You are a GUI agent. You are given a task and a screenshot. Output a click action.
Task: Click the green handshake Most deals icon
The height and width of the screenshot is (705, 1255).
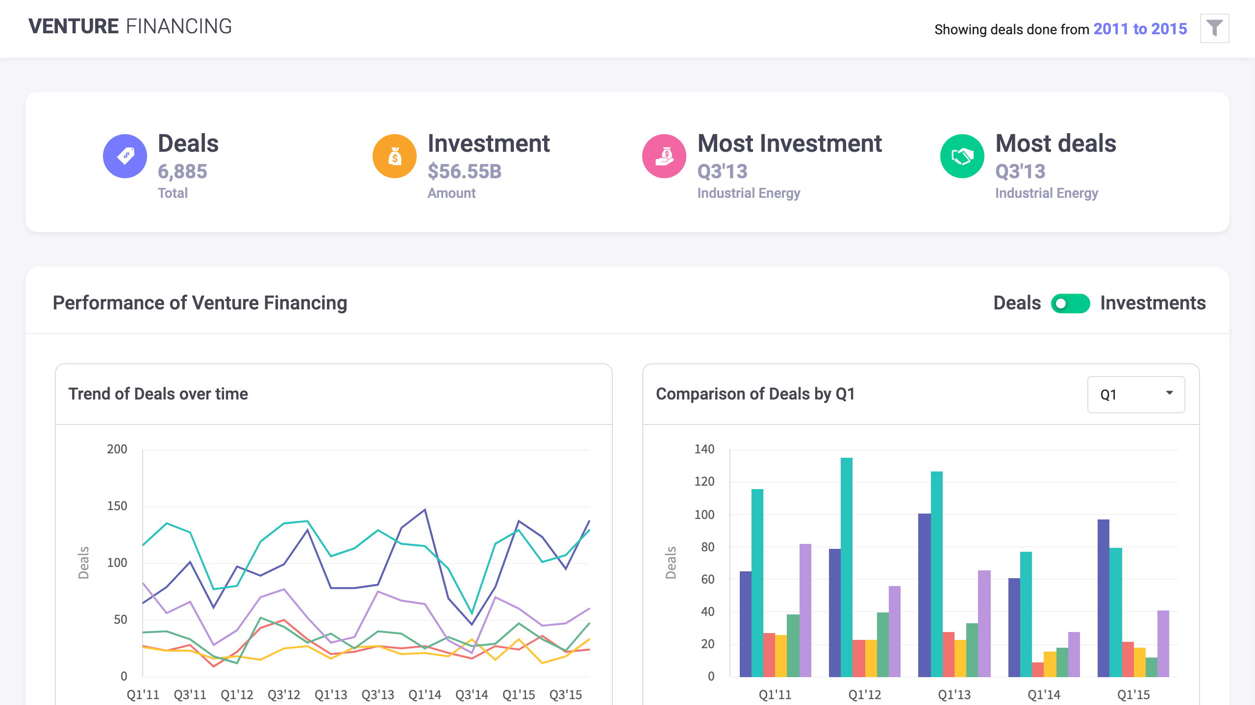click(962, 156)
